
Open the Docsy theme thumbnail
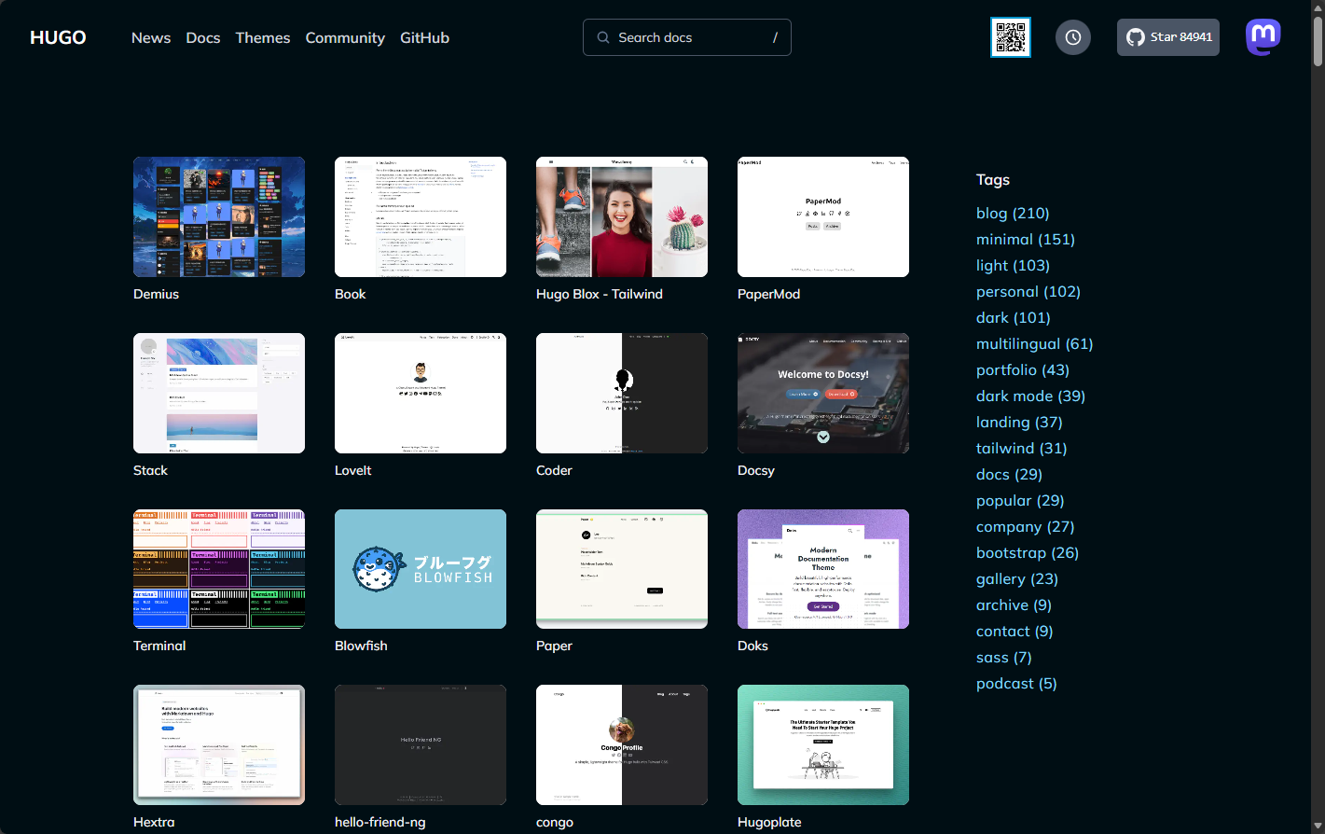coord(822,393)
